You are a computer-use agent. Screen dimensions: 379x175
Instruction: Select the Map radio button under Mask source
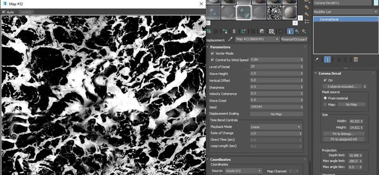pos(325,104)
